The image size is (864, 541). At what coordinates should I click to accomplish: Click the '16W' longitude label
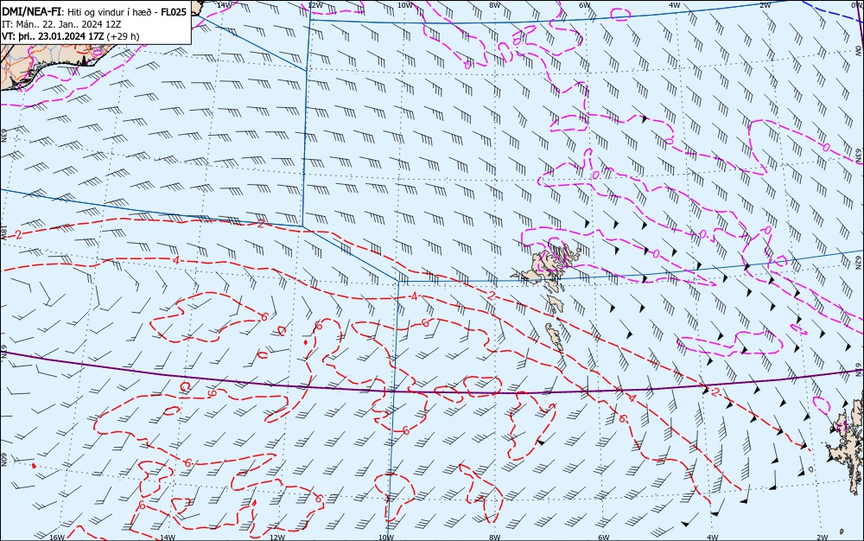[x=57, y=538]
